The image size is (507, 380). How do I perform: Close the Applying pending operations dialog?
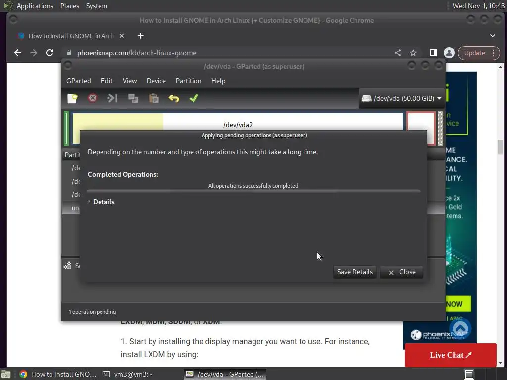tap(402, 272)
